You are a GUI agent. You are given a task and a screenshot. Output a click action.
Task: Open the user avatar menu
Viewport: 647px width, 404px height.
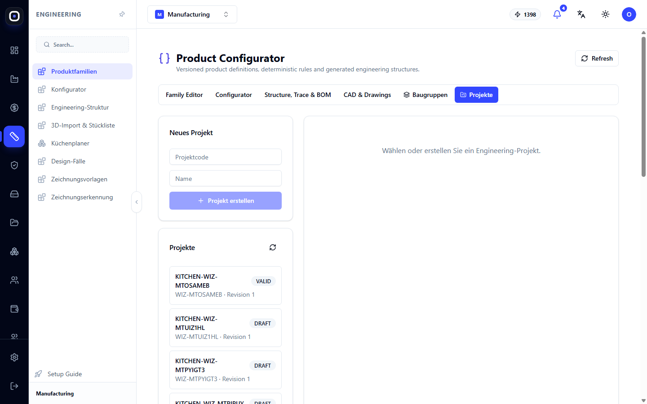click(x=629, y=14)
